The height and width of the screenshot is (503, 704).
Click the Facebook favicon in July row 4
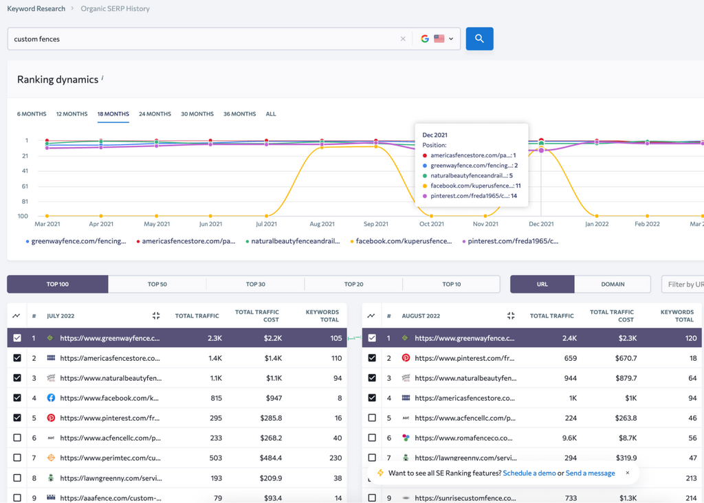(51, 398)
